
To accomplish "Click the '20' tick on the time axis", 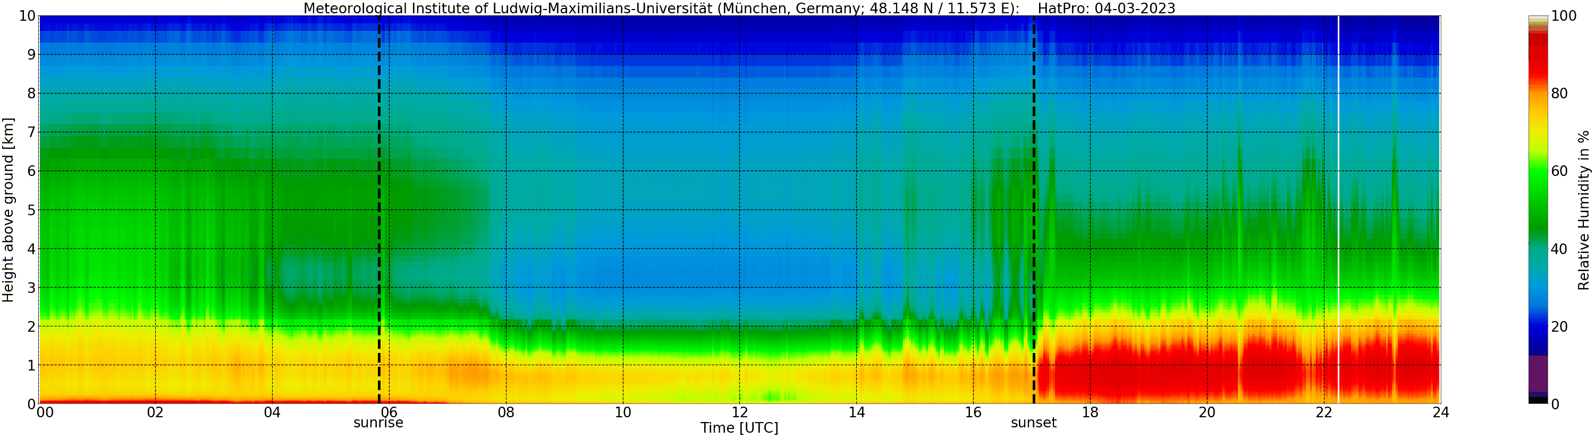I will pos(1207,412).
